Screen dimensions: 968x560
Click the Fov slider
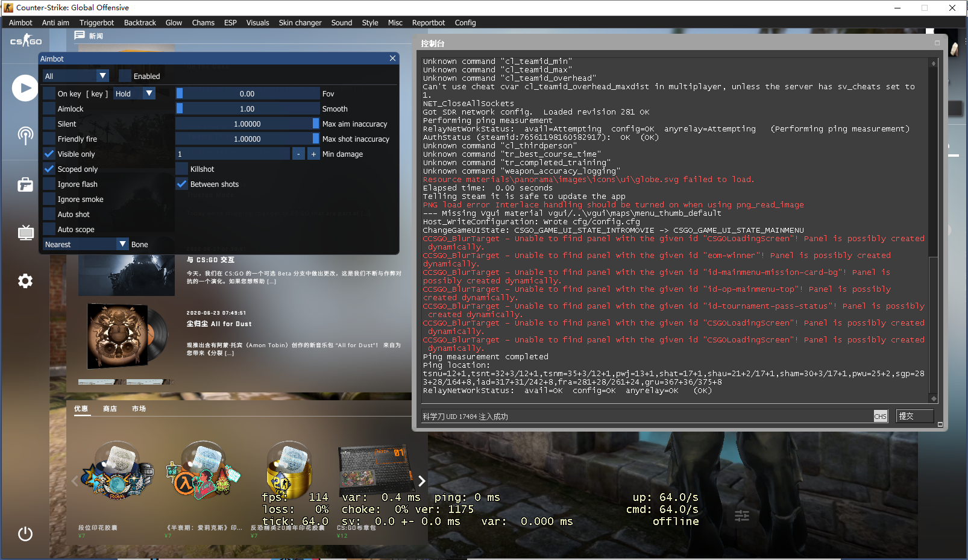[248, 93]
